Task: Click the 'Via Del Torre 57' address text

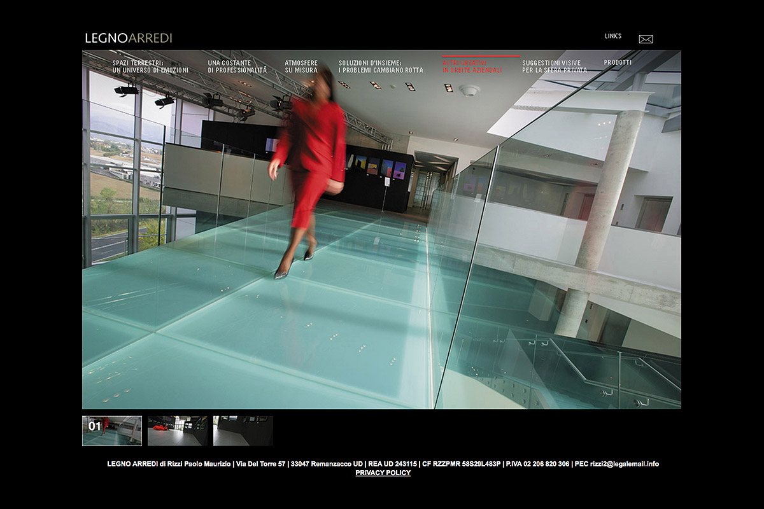Action: (260, 464)
